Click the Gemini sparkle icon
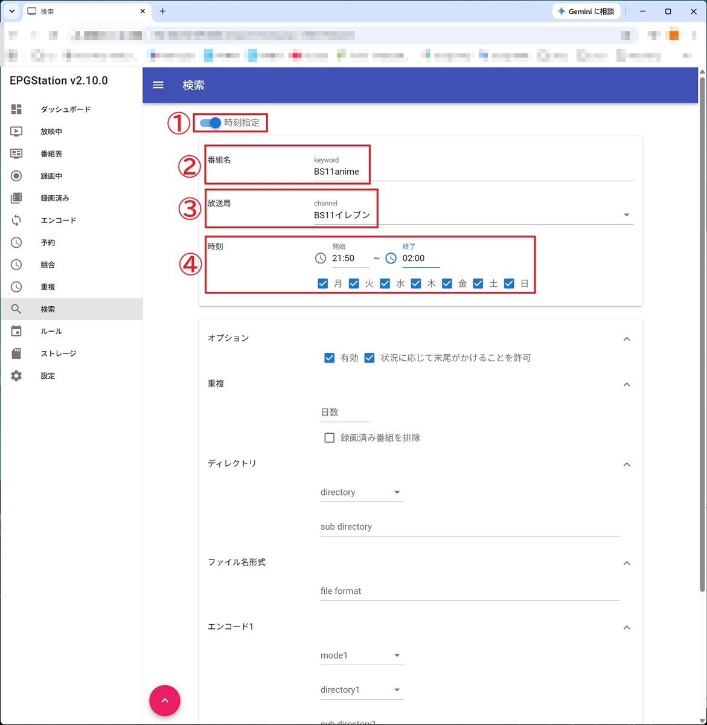This screenshot has width=707, height=725. tap(561, 11)
